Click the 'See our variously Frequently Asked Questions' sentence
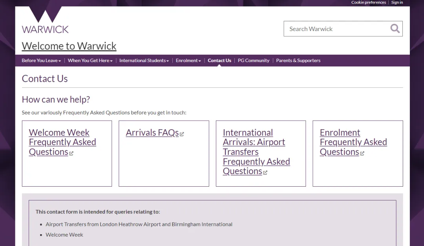 click(104, 112)
